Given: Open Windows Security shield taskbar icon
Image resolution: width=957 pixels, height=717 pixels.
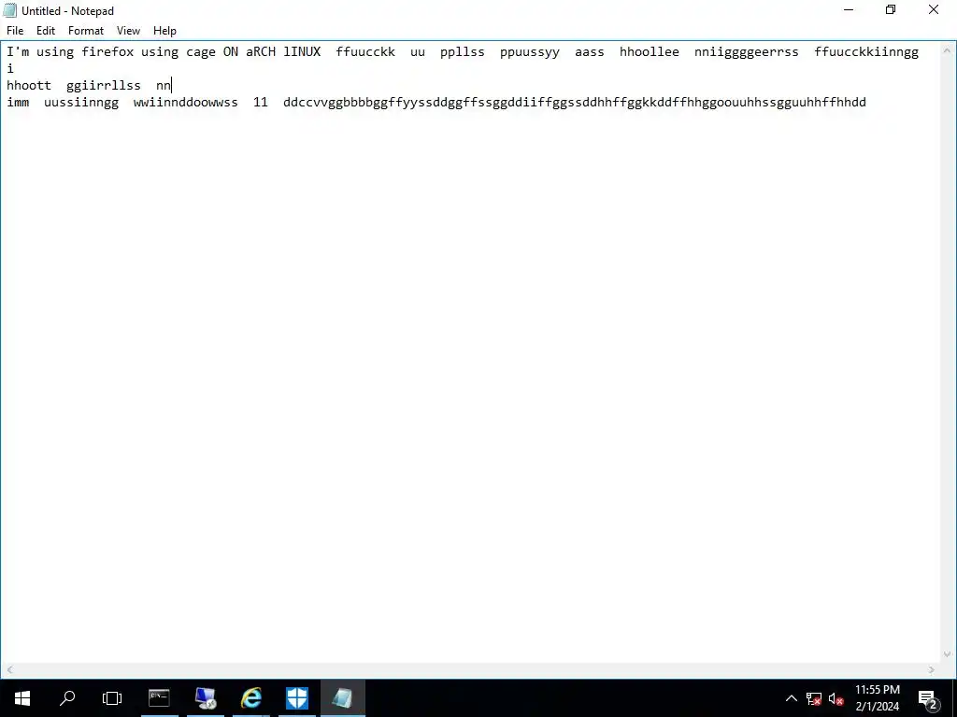Looking at the screenshot, I should pyautogui.click(x=297, y=698).
